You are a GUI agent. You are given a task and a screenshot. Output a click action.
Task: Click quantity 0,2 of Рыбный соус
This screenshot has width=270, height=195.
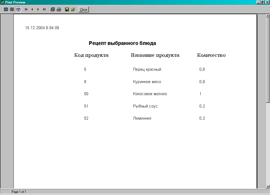(202, 106)
